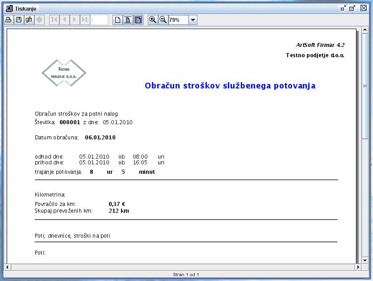
Task: Toggle actual size page view
Action: (x=117, y=20)
